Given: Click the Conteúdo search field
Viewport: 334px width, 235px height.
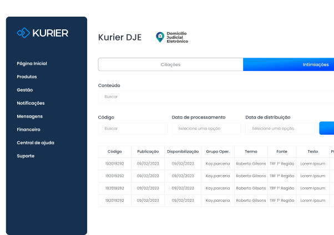Looking at the screenshot, I should 216,97.
